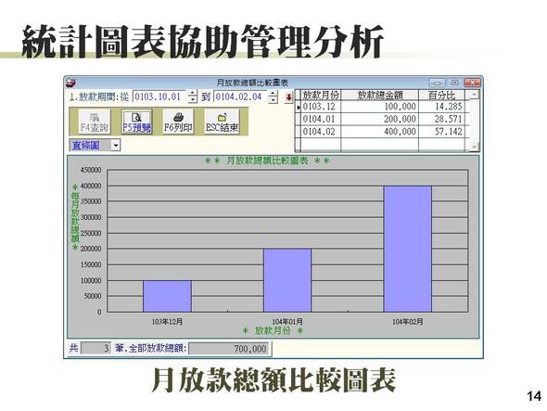Click the start date field 0103.10.01
Screen dimensions: 547x411
159,96
